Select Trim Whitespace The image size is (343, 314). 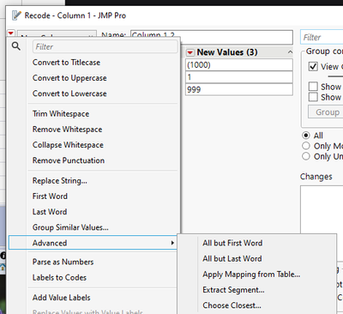(x=61, y=114)
